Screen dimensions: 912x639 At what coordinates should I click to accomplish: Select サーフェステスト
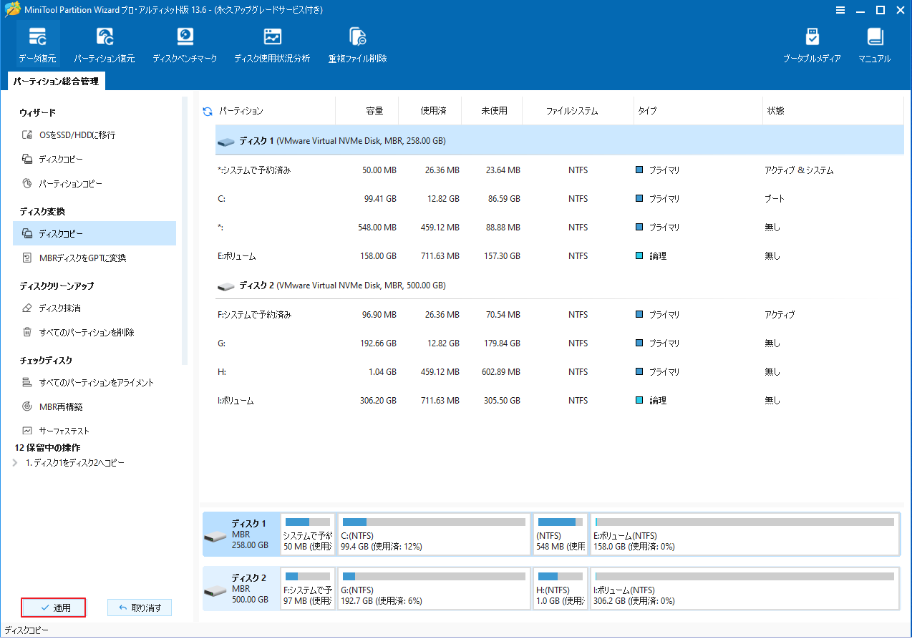(55, 431)
